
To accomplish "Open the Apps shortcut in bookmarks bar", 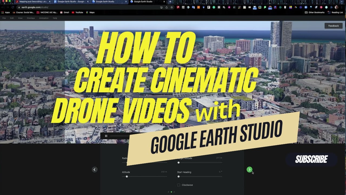I will tap(5, 12).
